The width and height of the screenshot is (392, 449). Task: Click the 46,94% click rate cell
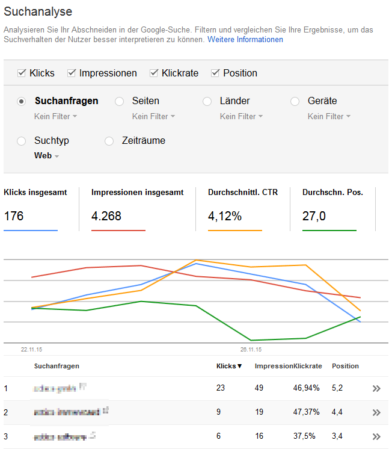(306, 388)
